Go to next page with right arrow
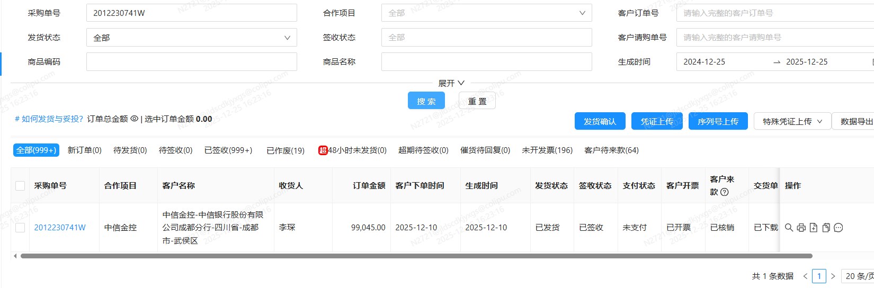Viewport: 874px width, 288px height. click(x=833, y=276)
